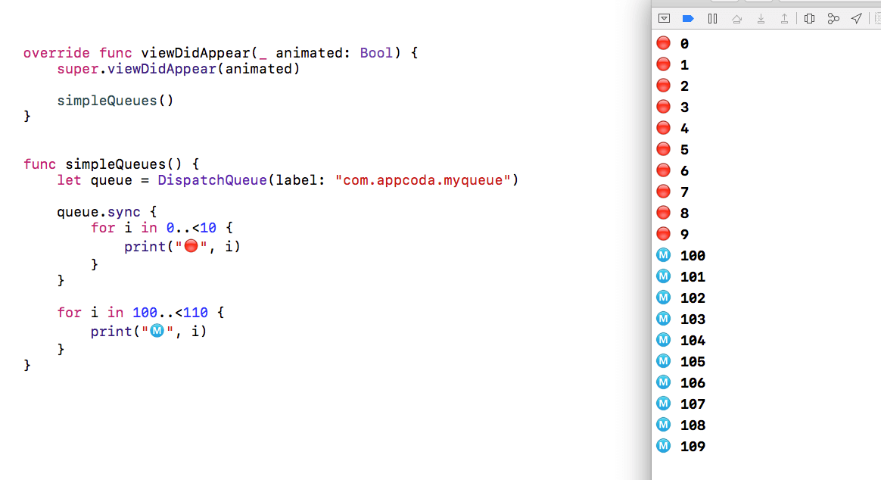Screen dimensions: 881x480
Task: Click the stack frames icon at the debug bar's right end
Action: tap(877, 18)
